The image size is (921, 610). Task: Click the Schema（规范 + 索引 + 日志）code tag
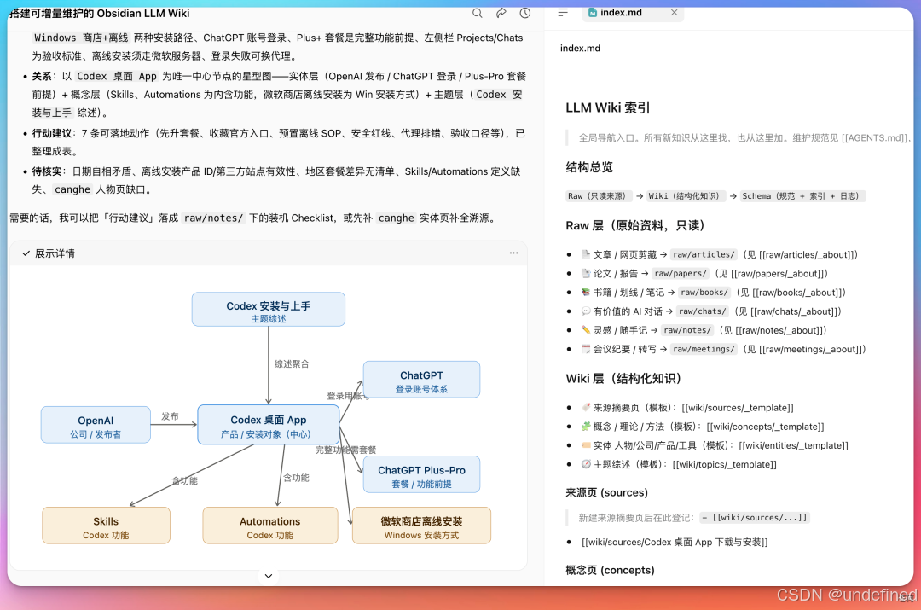[802, 195]
